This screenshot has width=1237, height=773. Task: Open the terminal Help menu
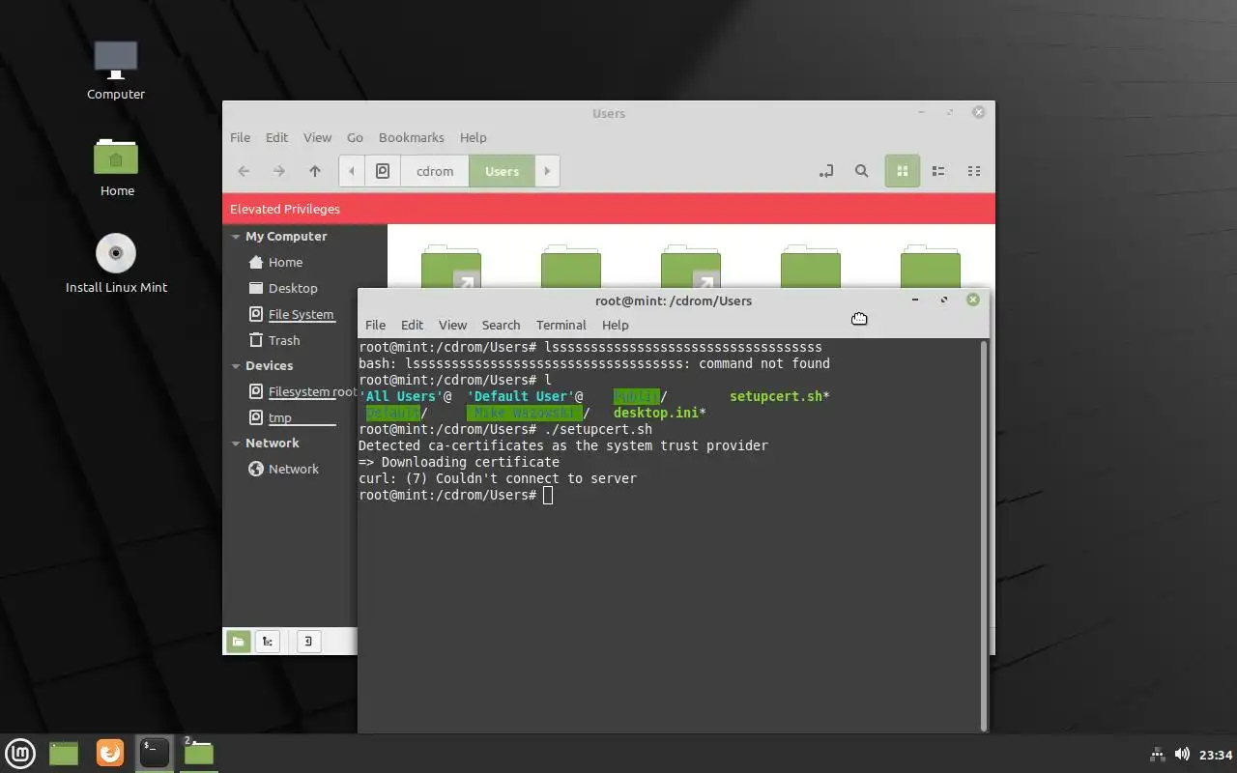point(616,325)
